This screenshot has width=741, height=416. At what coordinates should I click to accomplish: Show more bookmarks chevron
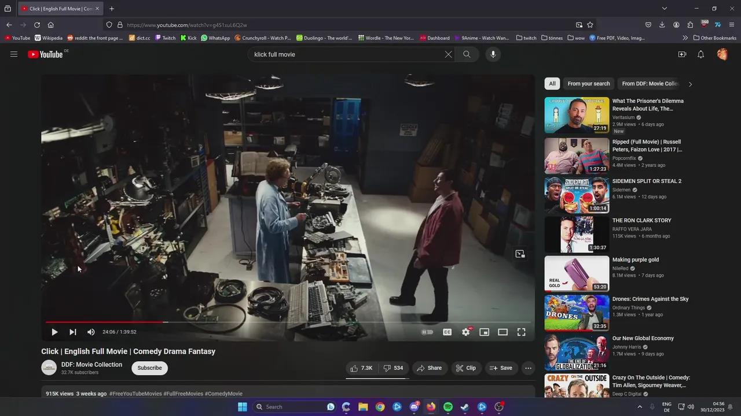click(x=685, y=38)
